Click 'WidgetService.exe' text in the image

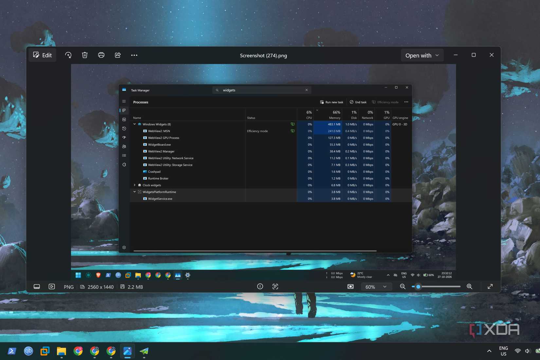tap(160, 199)
